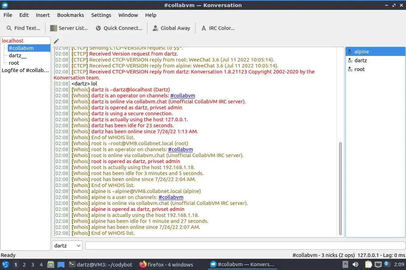
Task: Switch to the dartz__ query tab
Action: [18, 56]
